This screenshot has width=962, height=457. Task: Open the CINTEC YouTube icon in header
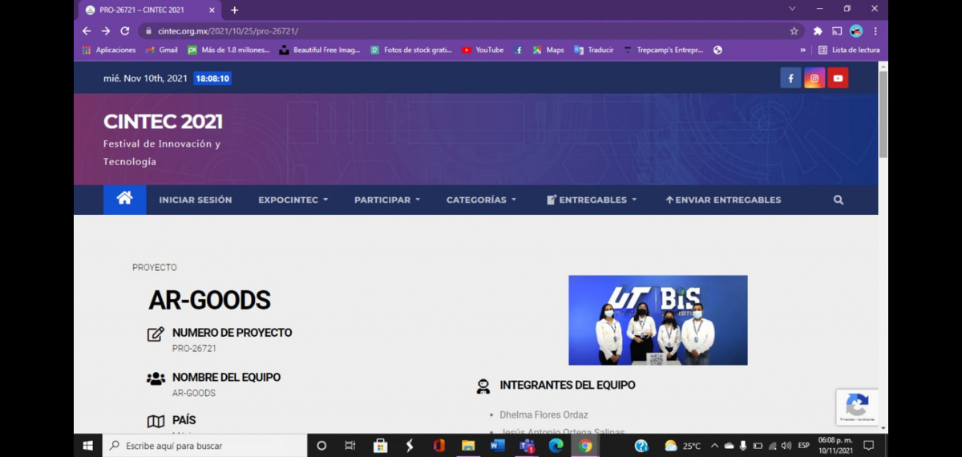point(838,78)
